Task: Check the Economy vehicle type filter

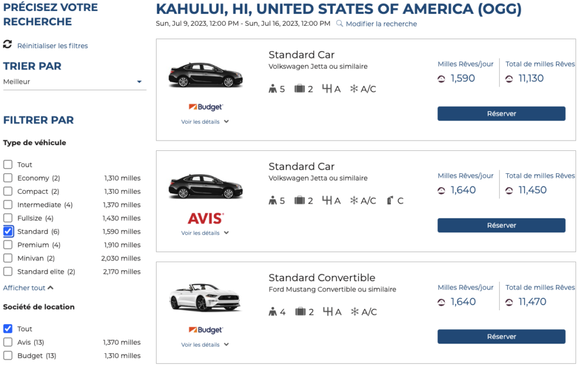Action: [8, 178]
